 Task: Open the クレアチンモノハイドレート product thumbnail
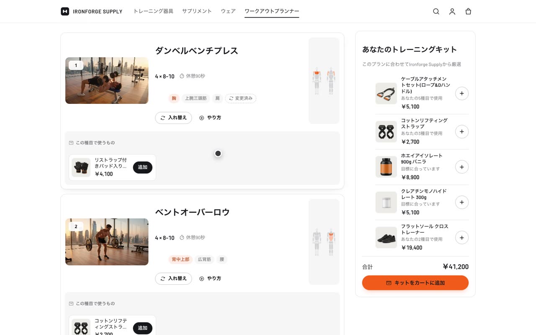point(386,202)
